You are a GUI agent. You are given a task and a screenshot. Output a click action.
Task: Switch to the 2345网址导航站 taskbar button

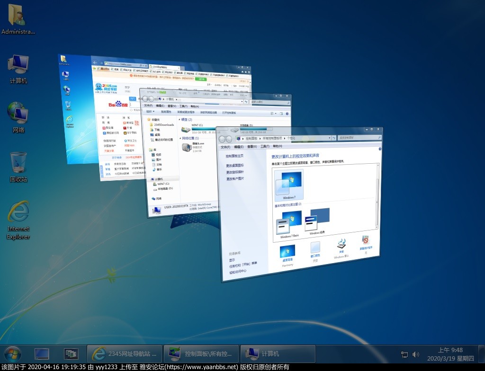pyautogui.click(x=125, y=354)
